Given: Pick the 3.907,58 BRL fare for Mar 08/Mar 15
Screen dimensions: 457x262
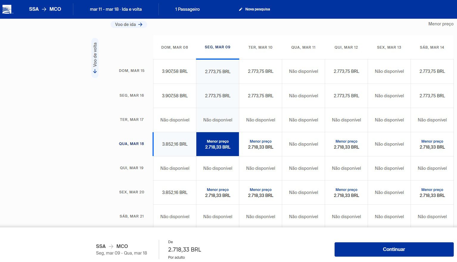Looking at the screenshot, I should point(175,71).
